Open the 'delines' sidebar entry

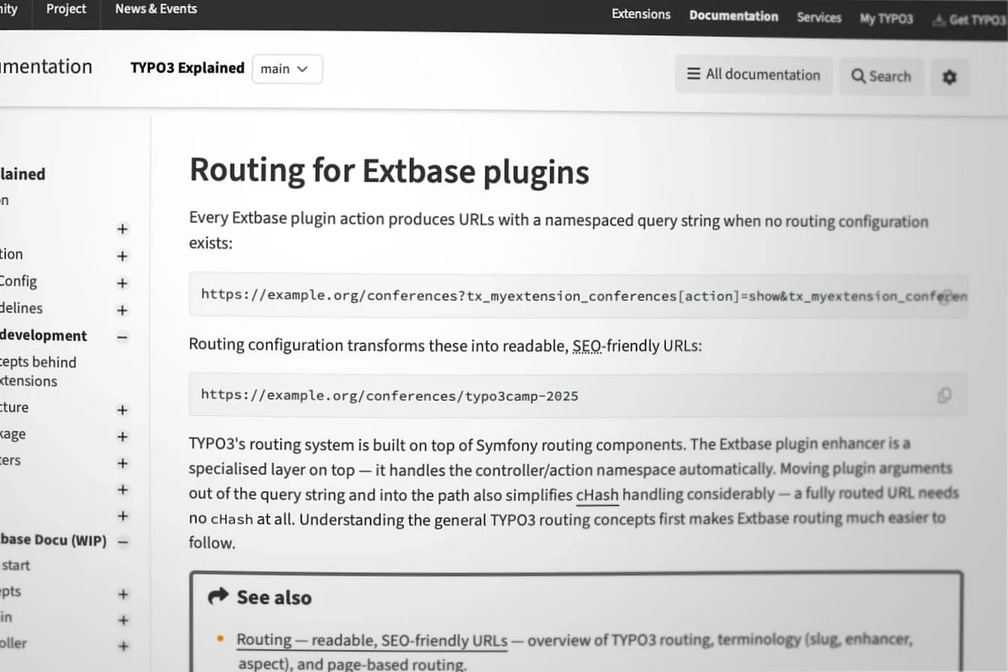(22, 308)
